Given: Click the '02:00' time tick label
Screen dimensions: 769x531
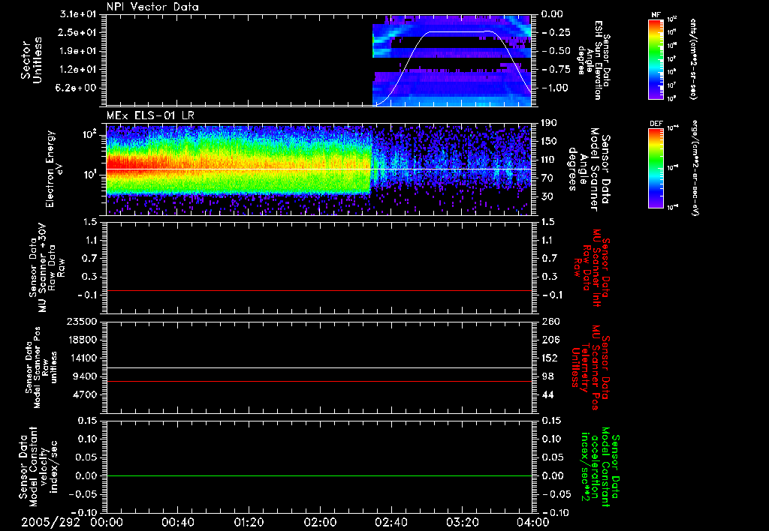Looking at the screenshot, I should (320, 522).
